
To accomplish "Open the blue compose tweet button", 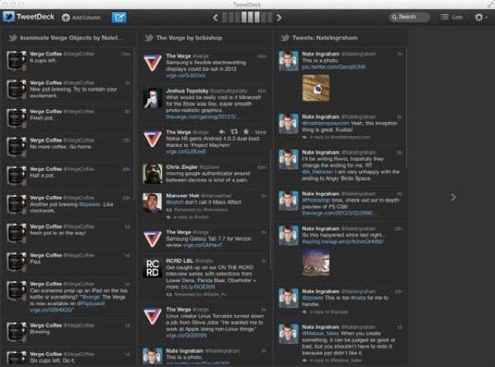I will click(119, 17).
